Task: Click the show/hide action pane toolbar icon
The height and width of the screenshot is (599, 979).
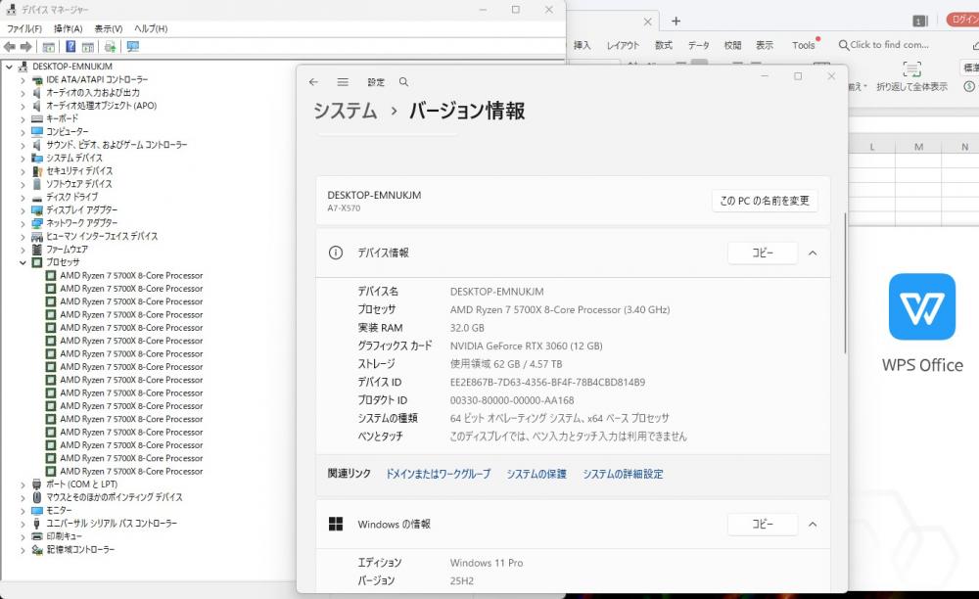Action: tap(88, 47)
